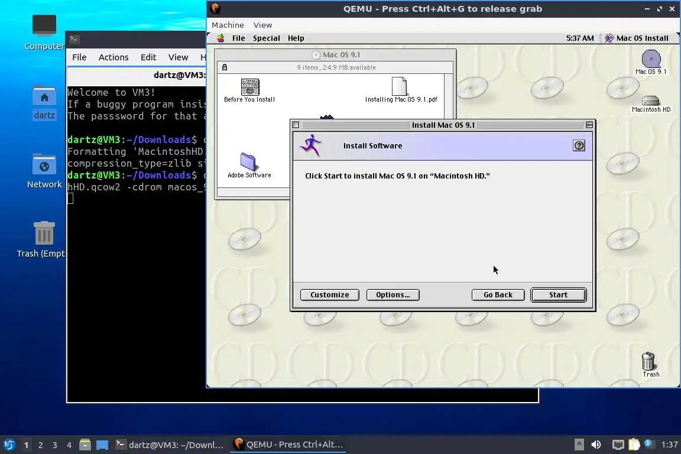Open the clipboard manager tray icon

(634, 445)
